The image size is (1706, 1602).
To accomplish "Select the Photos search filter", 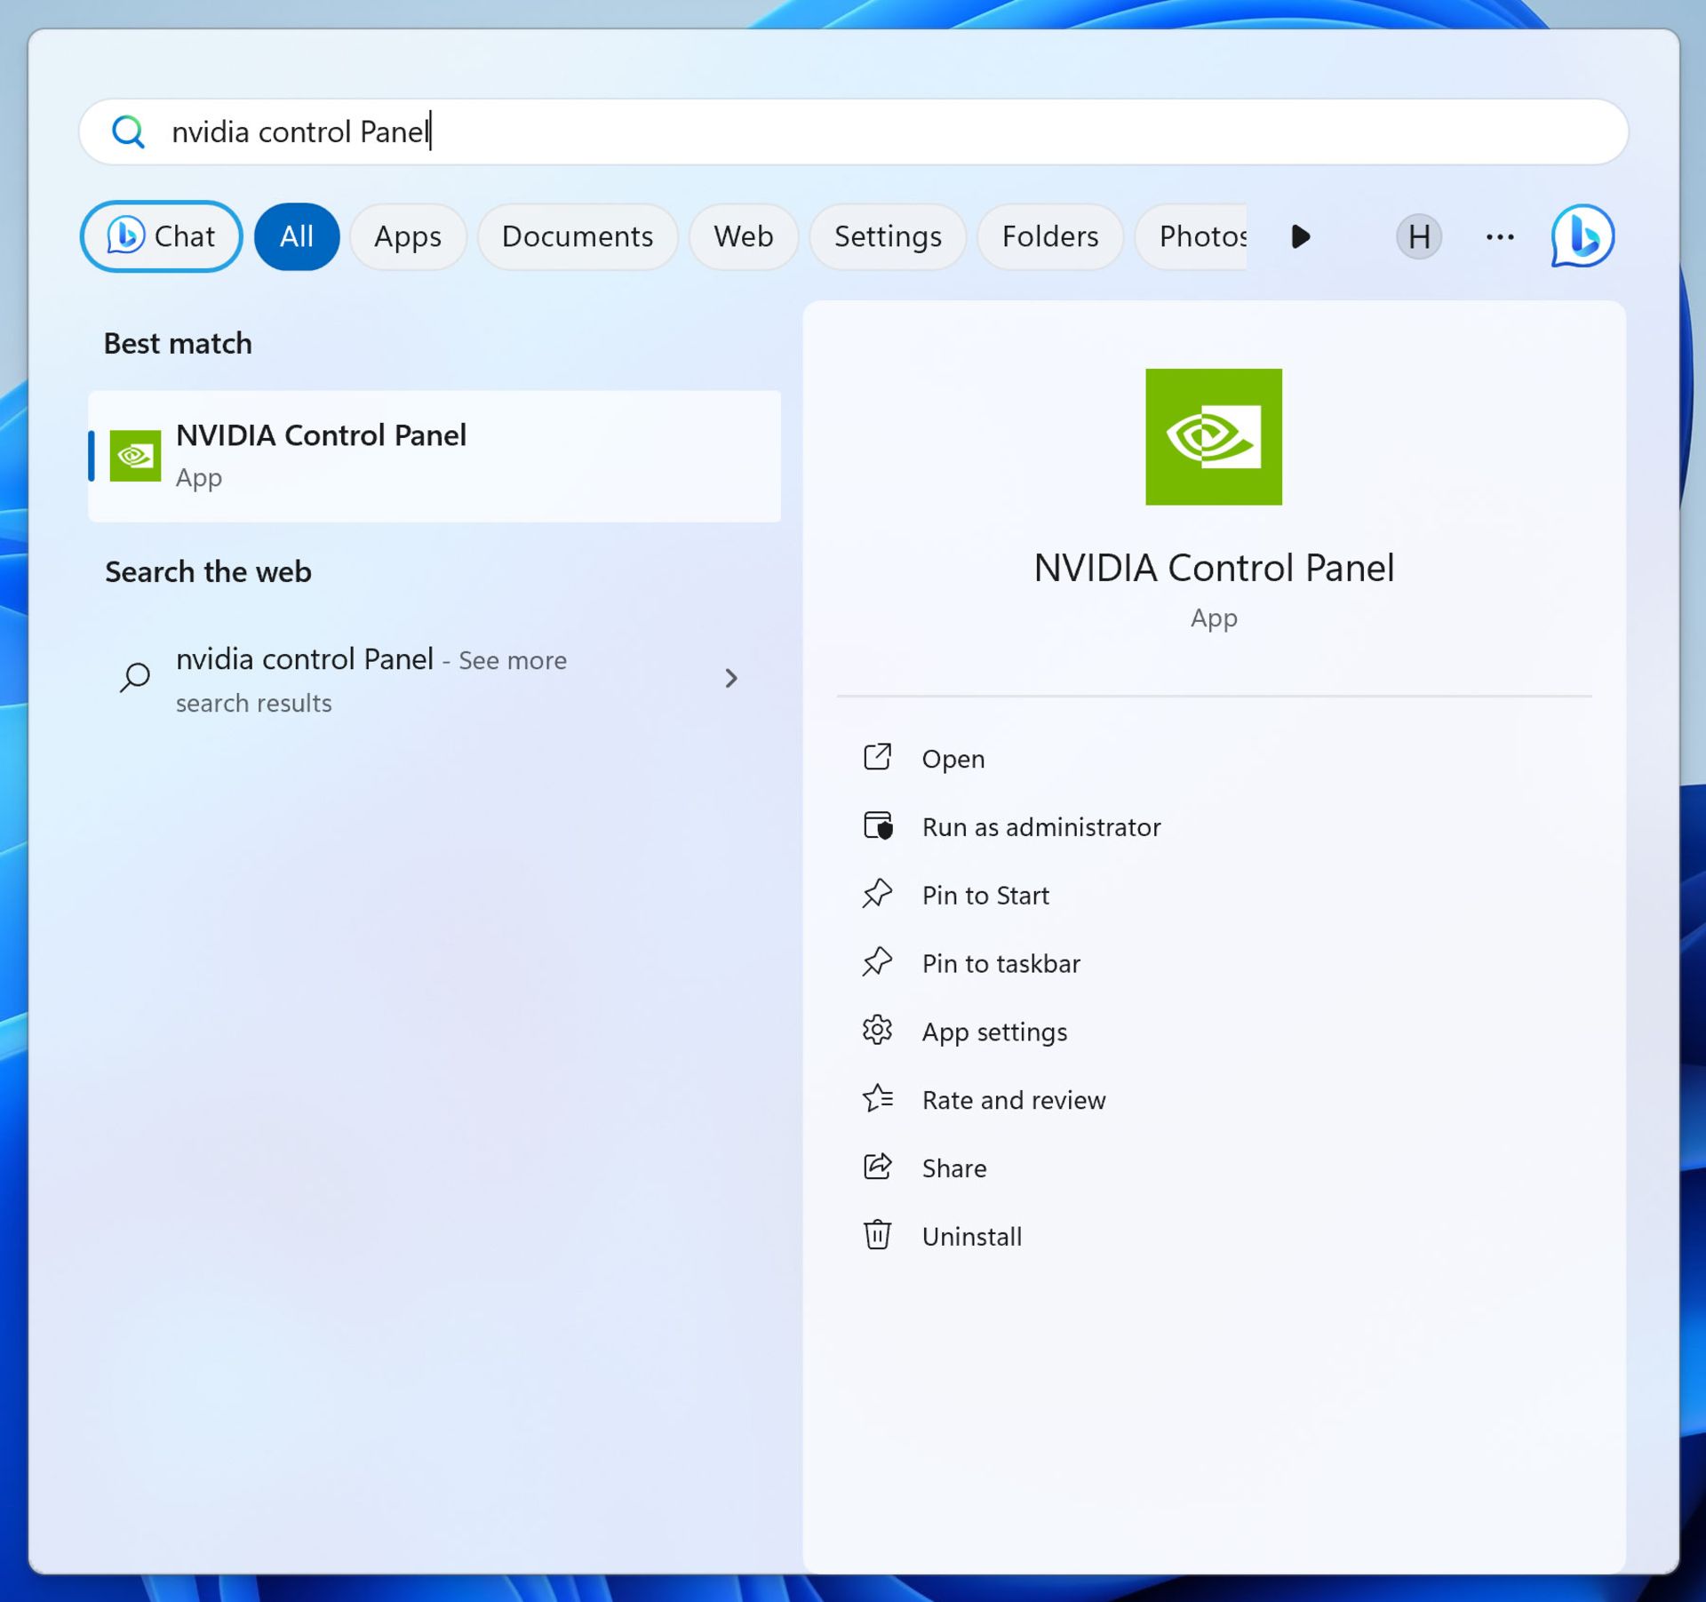I will pyautogui.click(x=1206, y=235).
